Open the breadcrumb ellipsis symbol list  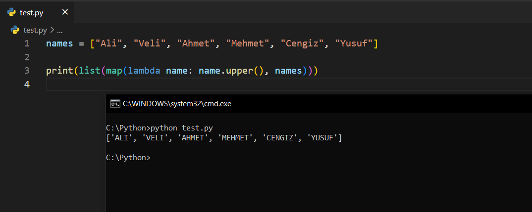coord(59,30)
